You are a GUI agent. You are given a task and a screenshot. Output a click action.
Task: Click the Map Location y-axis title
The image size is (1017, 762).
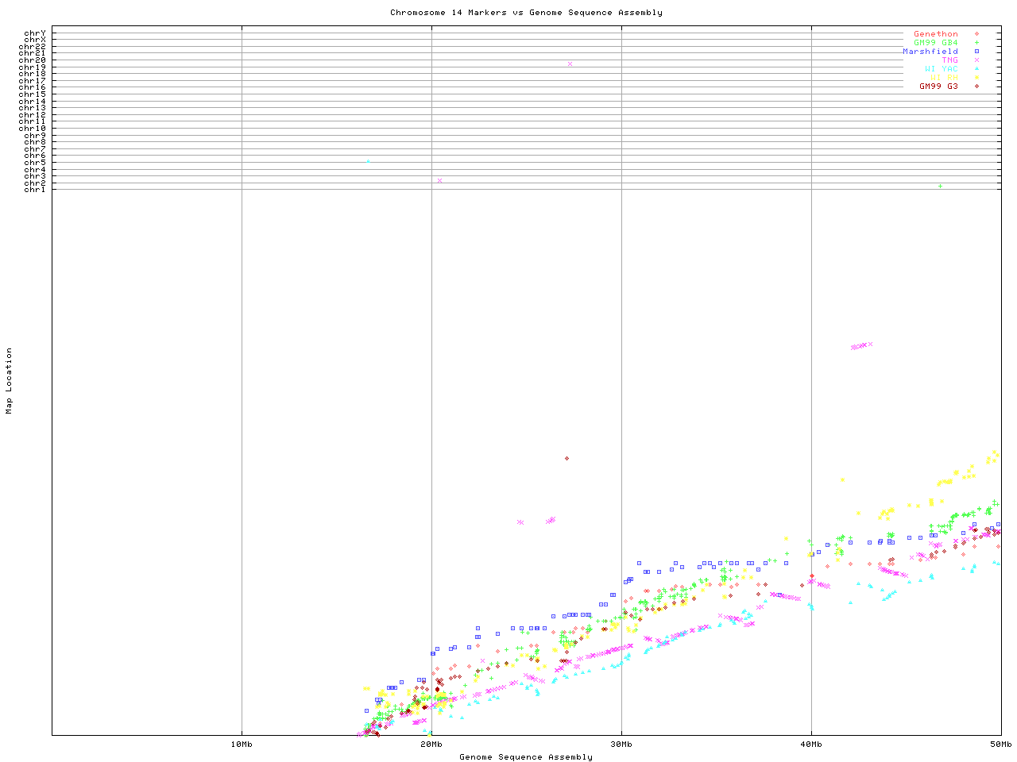tap(10, 381)
